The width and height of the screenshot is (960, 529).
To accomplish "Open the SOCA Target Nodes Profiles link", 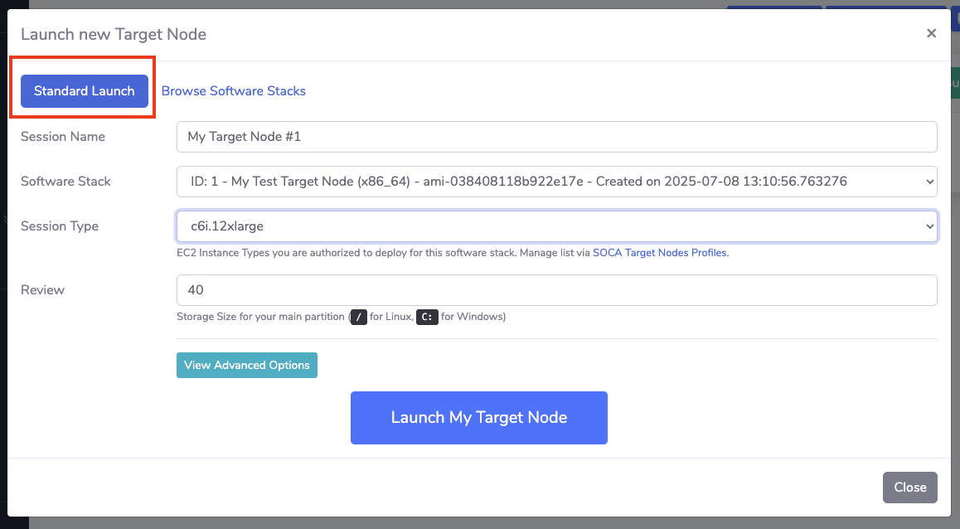I will click(660, 253).
